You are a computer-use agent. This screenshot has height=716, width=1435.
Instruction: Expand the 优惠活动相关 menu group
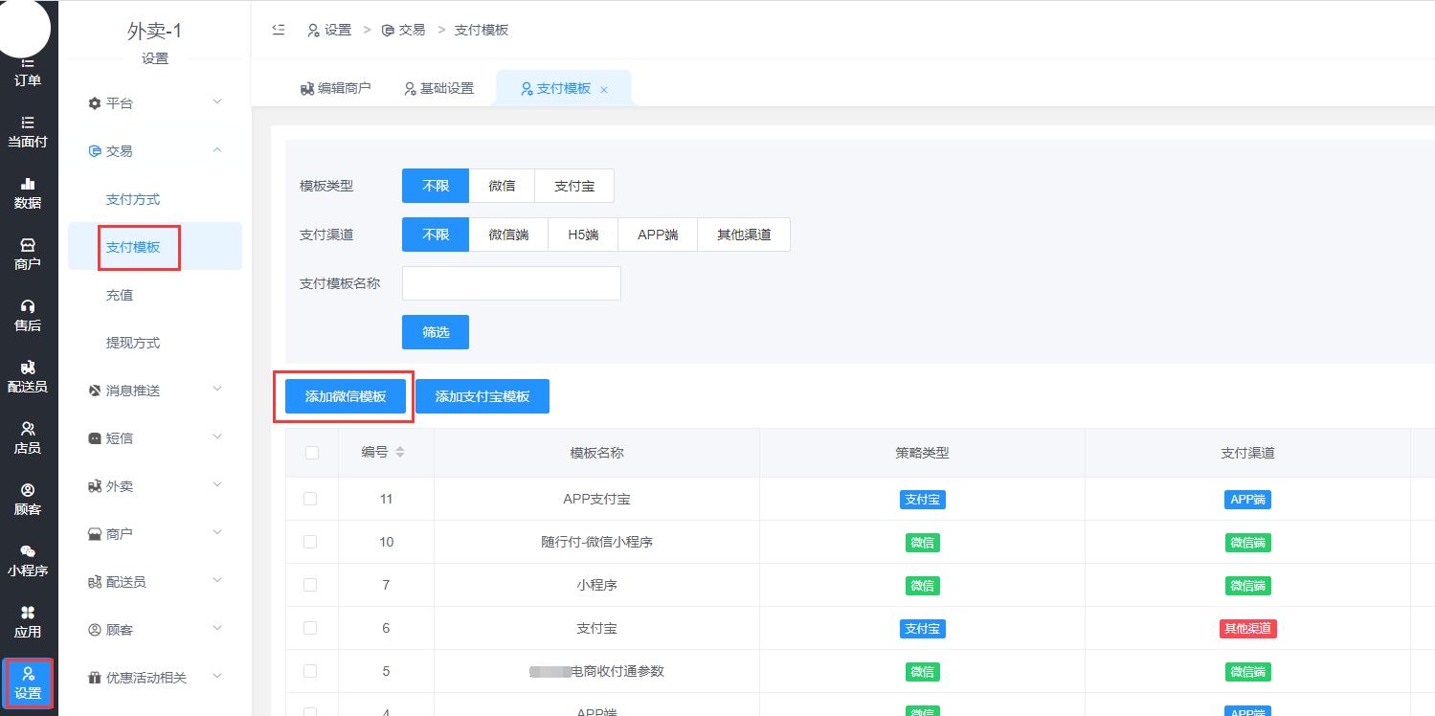(x=155, y=677)
